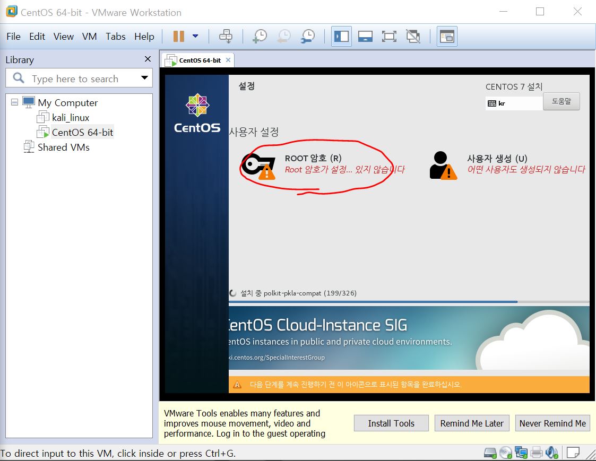
Task: Open the Help menu
Action: click(x=144, y=37)
